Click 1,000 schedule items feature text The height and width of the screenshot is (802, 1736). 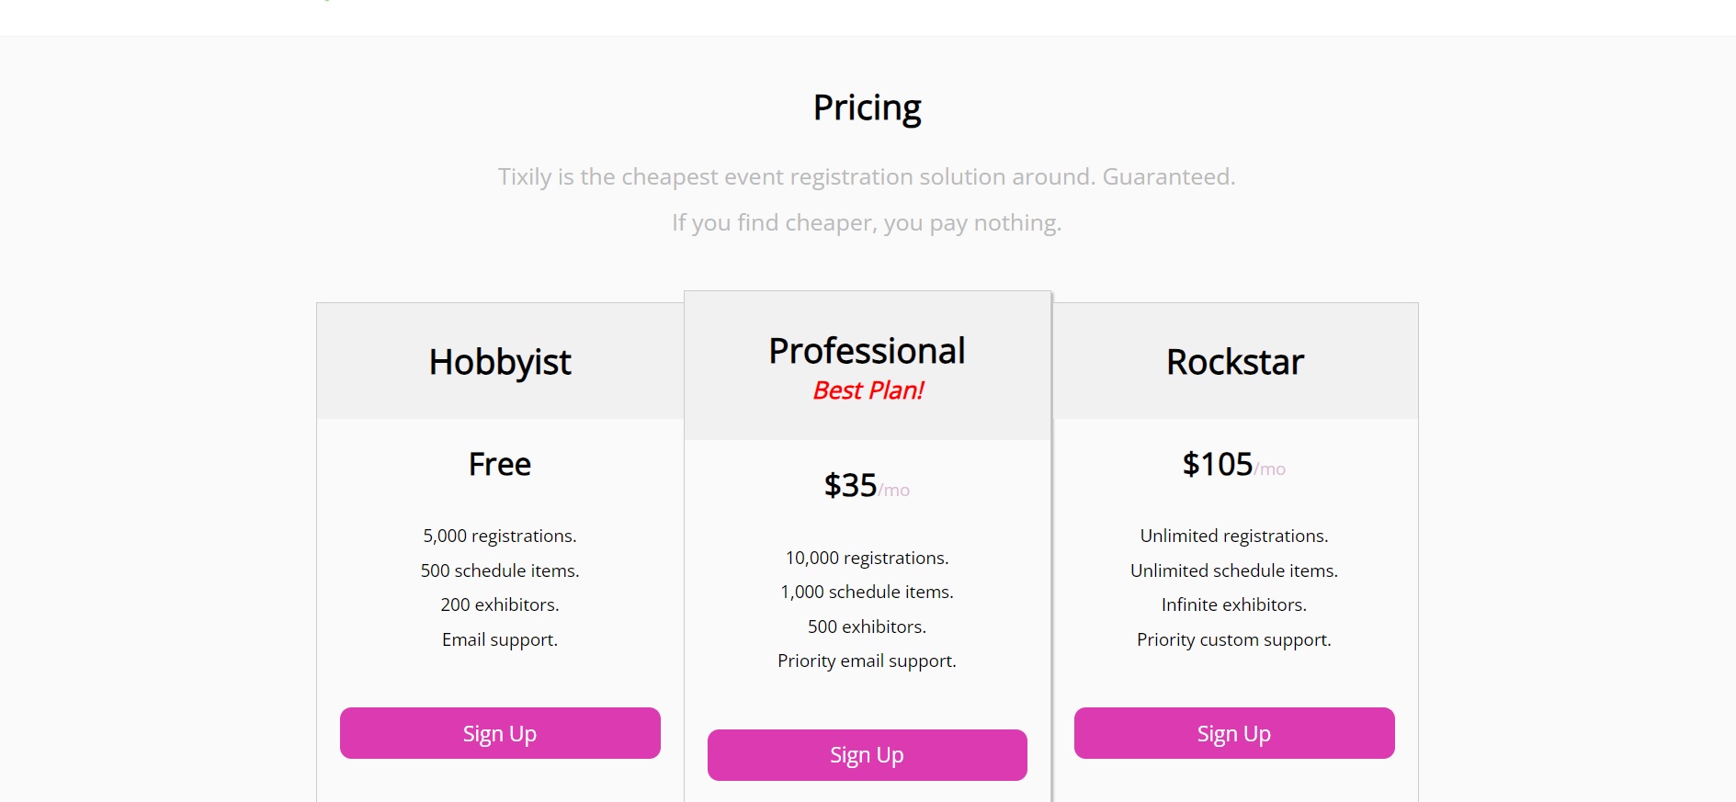click(867, 592)
